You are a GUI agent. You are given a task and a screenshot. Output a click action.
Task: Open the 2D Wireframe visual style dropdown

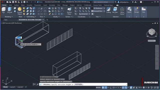coord(98,8)
